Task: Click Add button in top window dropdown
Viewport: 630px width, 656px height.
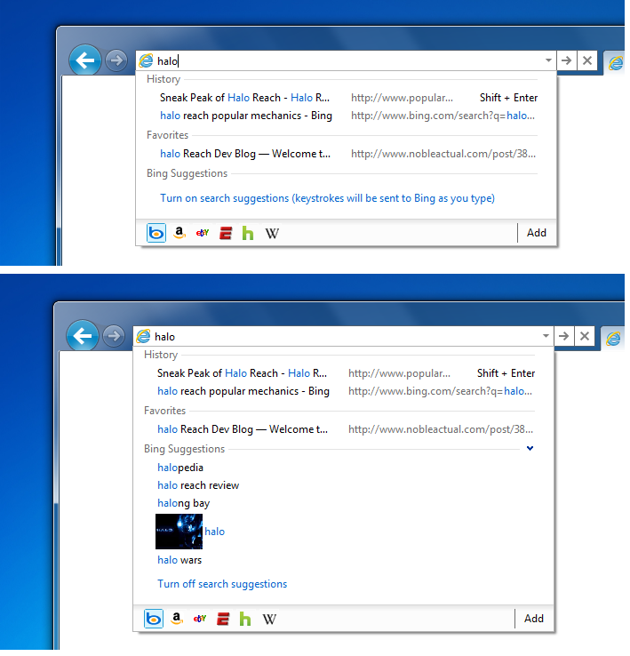Action: pyautogui.click(x=537, y=233)
